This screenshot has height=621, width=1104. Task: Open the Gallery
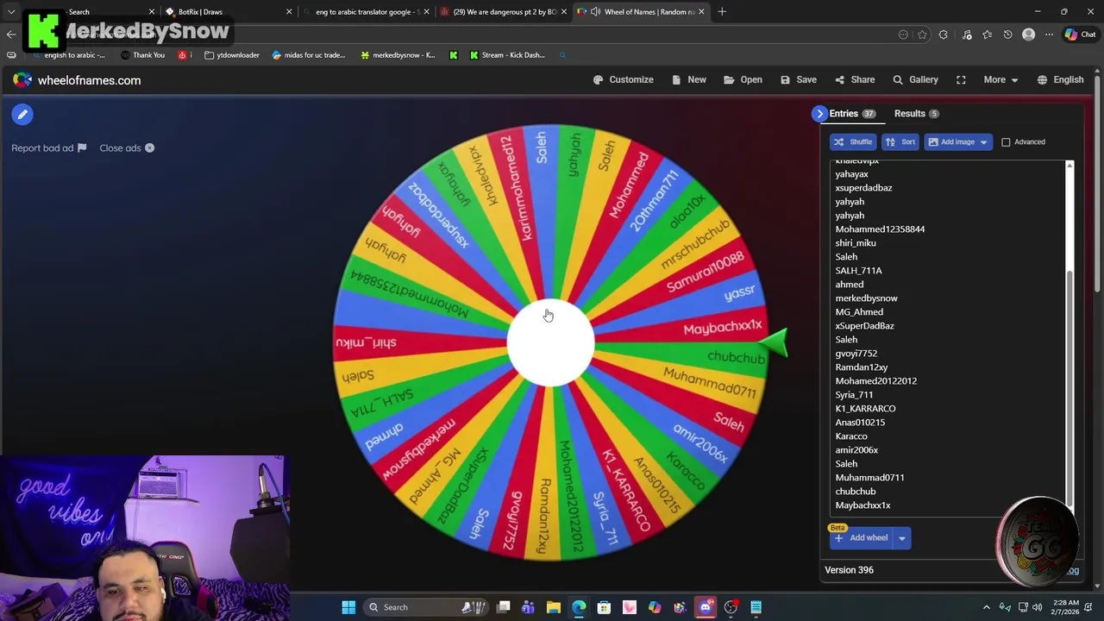click(915, 80)
